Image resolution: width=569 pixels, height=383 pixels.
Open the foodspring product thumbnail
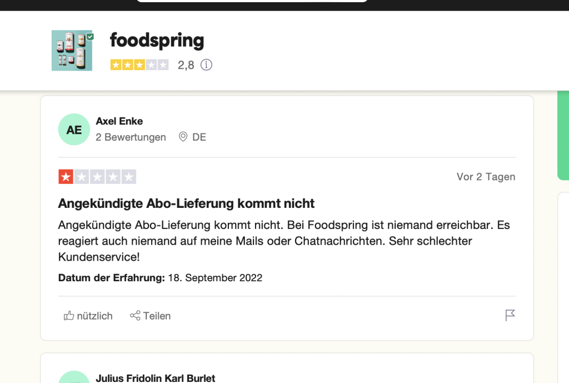tap(72, 51)
